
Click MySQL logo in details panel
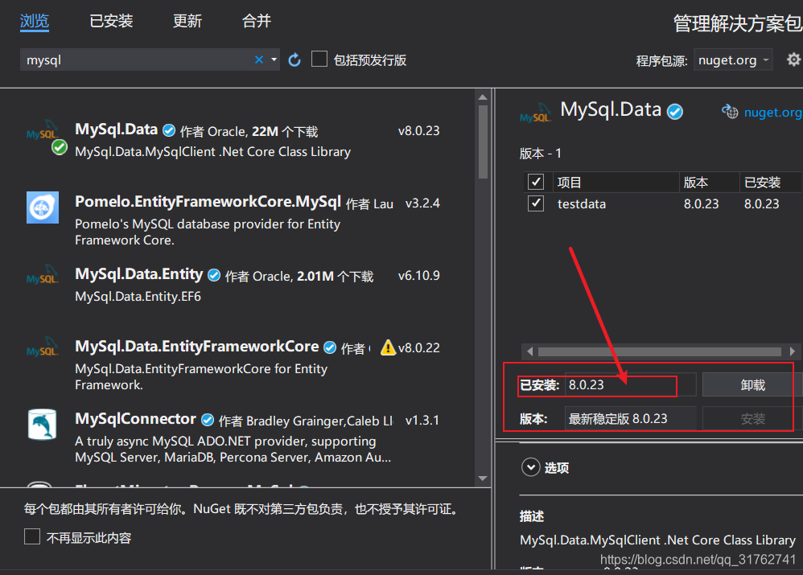click(536, 113)
